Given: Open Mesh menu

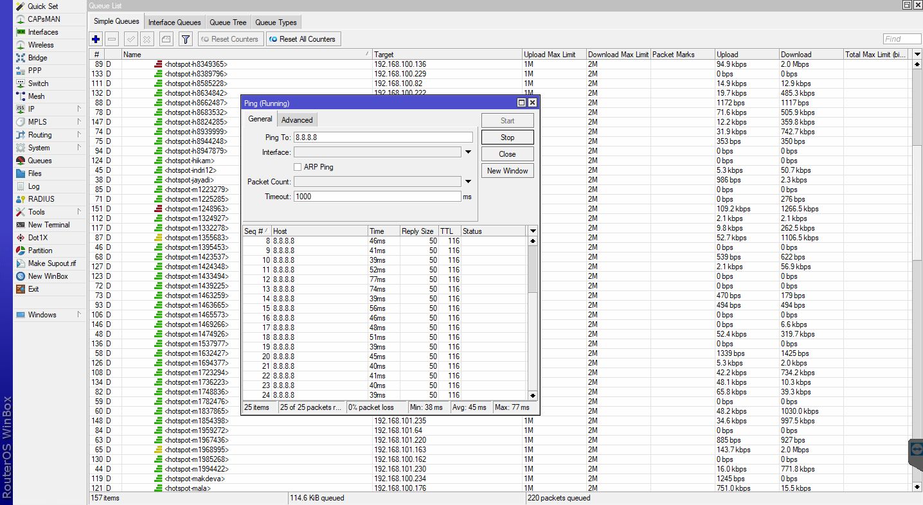Looking at the screenshot, I should (x=36, y=96).
